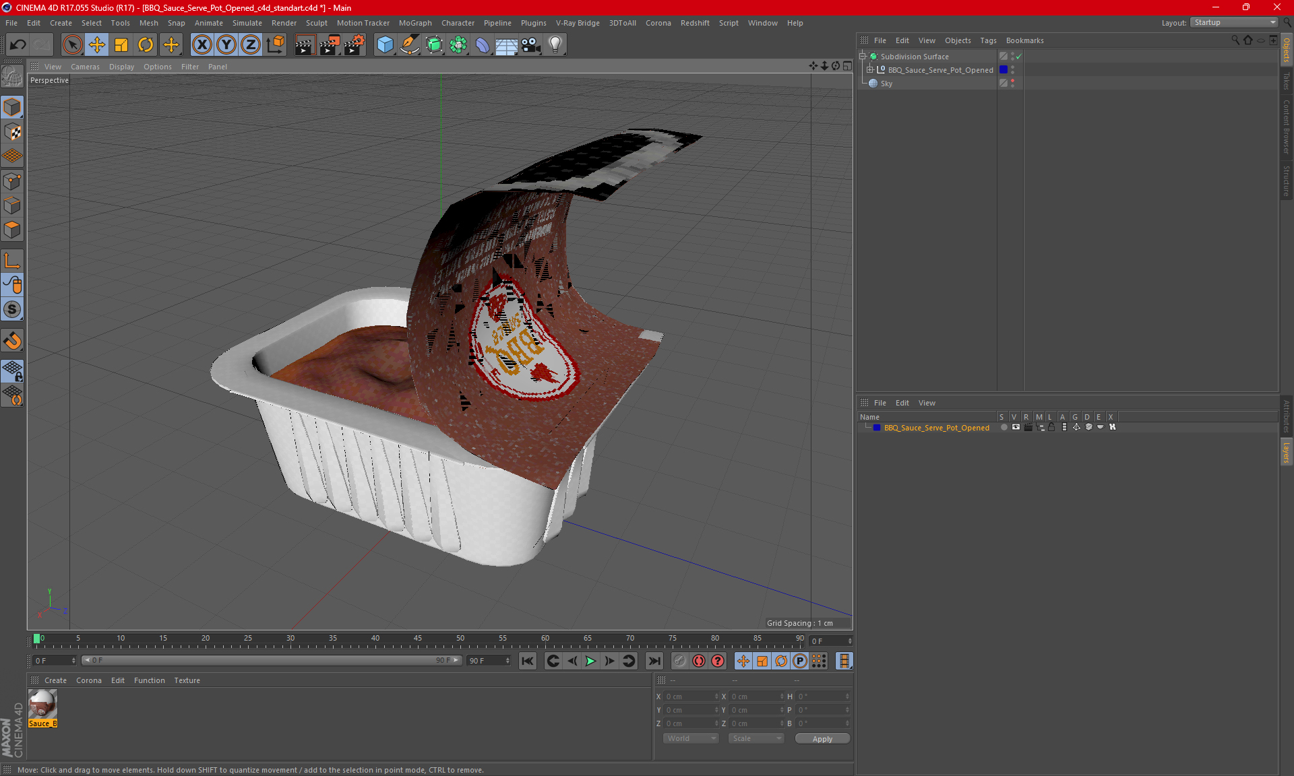Open the Scale mode dropdown
The height and width of the screenshot is (776, 1294).
(x=756, y=738)
